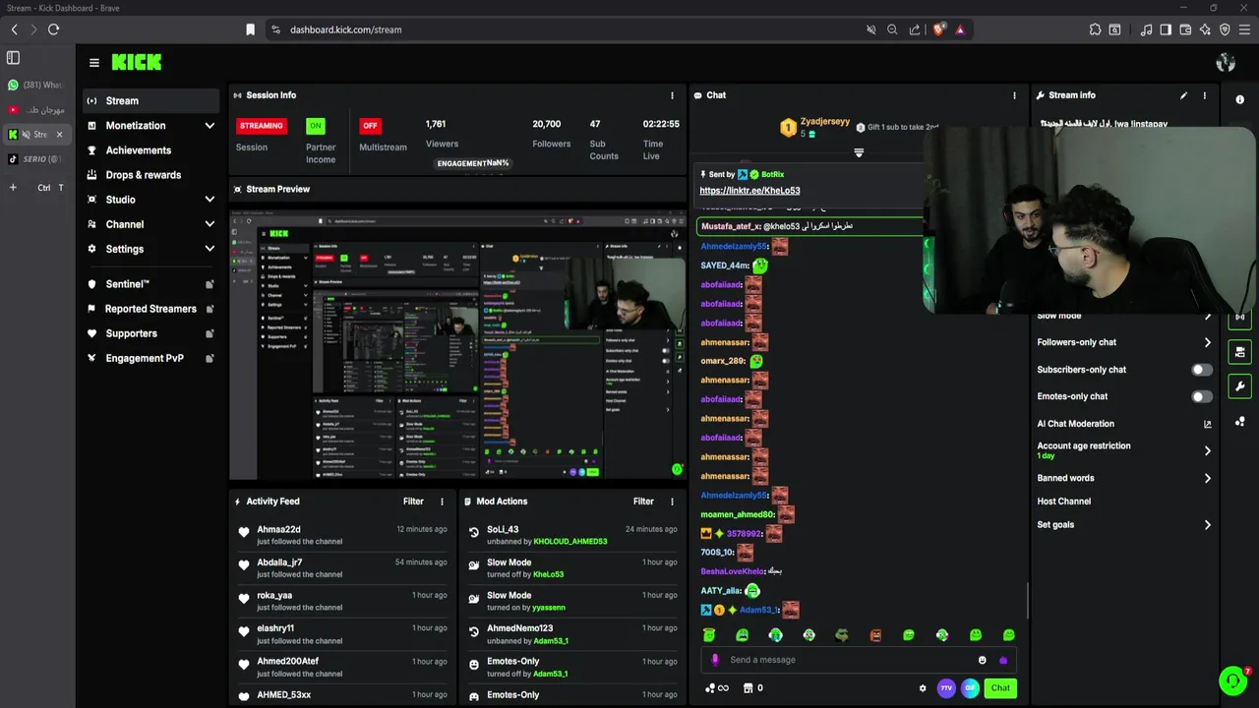Open Drops & rewards sidebar item
This screenshot has height=708, width=1259.
150,175
